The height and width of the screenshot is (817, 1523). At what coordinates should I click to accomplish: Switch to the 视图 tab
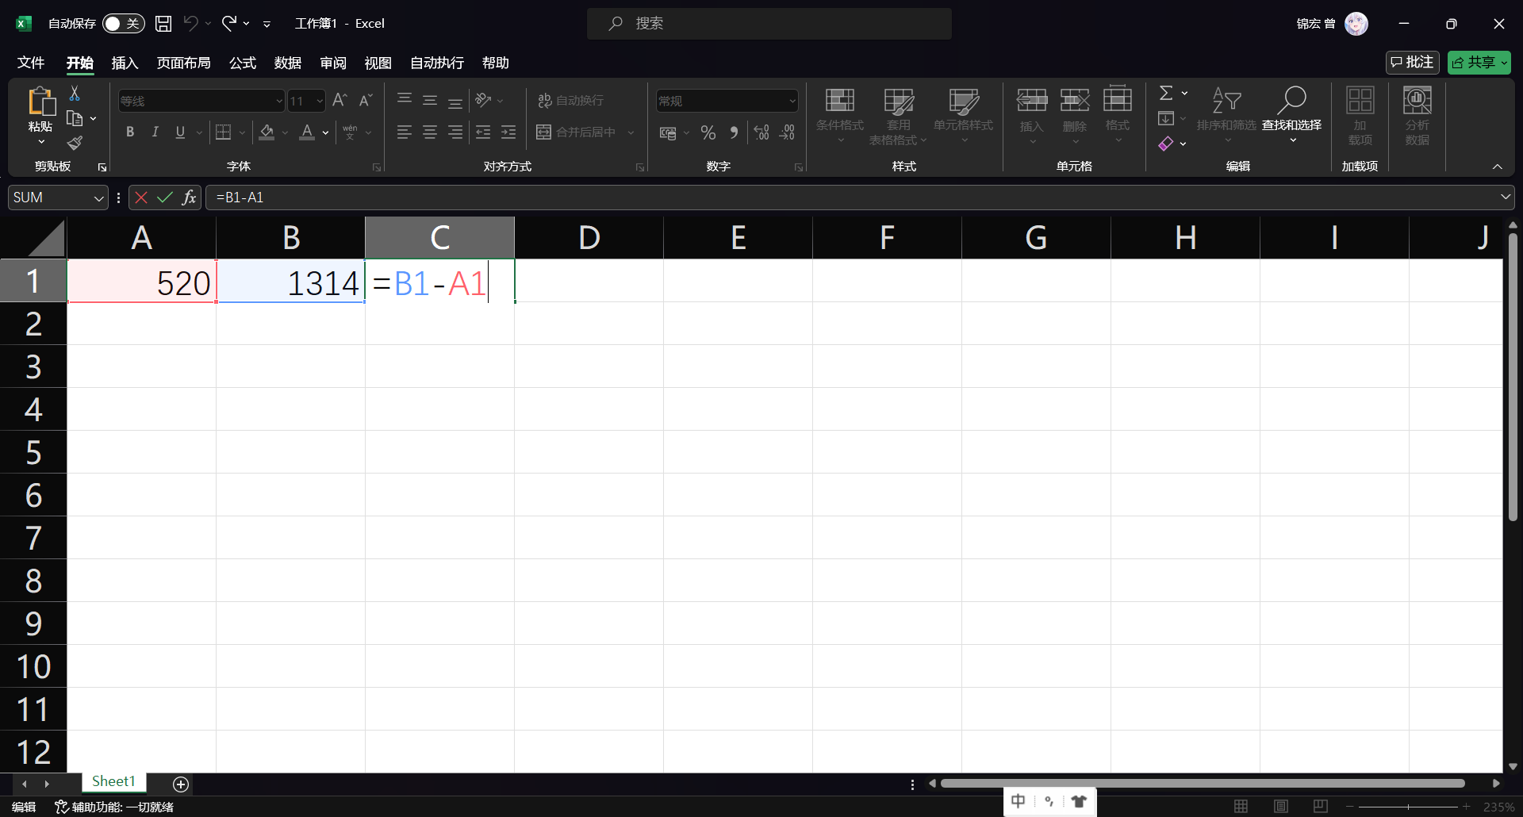(378, 63)
